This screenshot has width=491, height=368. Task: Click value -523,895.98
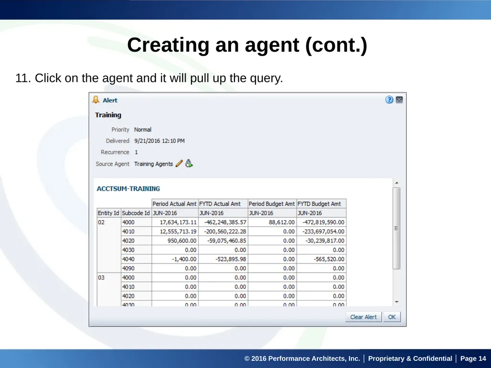coord(231,259)
